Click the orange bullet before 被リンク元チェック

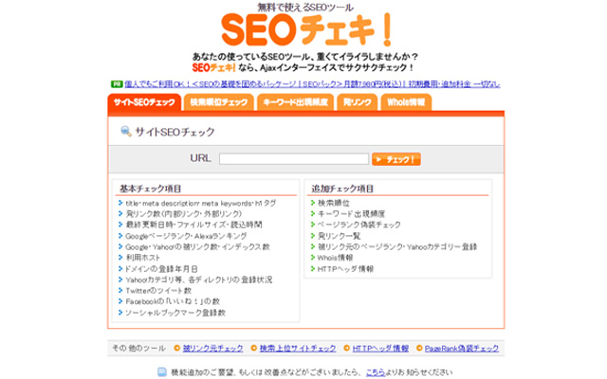[177, 348]
